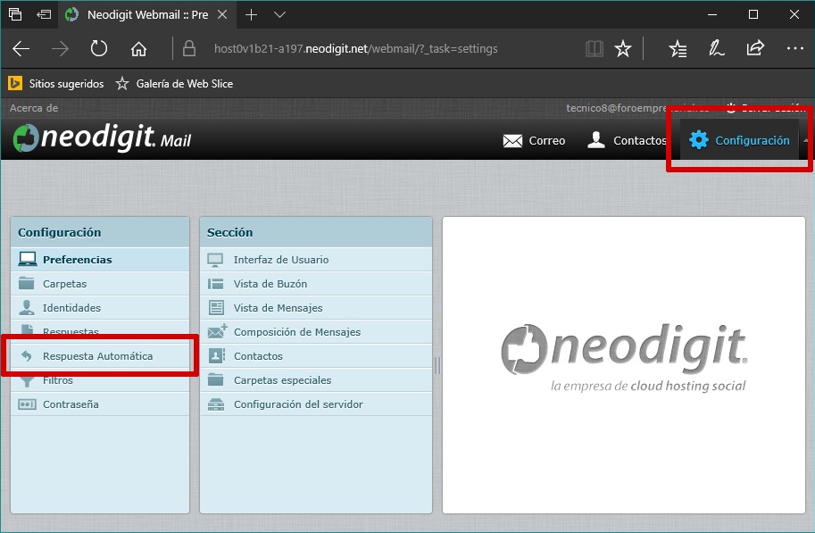This screenshot has height=533, width=815.
Task: Click the browser Back arrow
Action: click(21, 49)
